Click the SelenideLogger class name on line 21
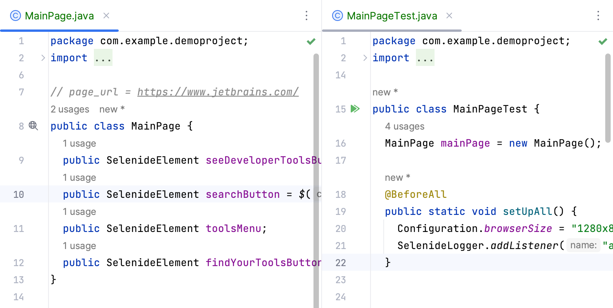Screen dimensions: 613x308 click(441, 246)
